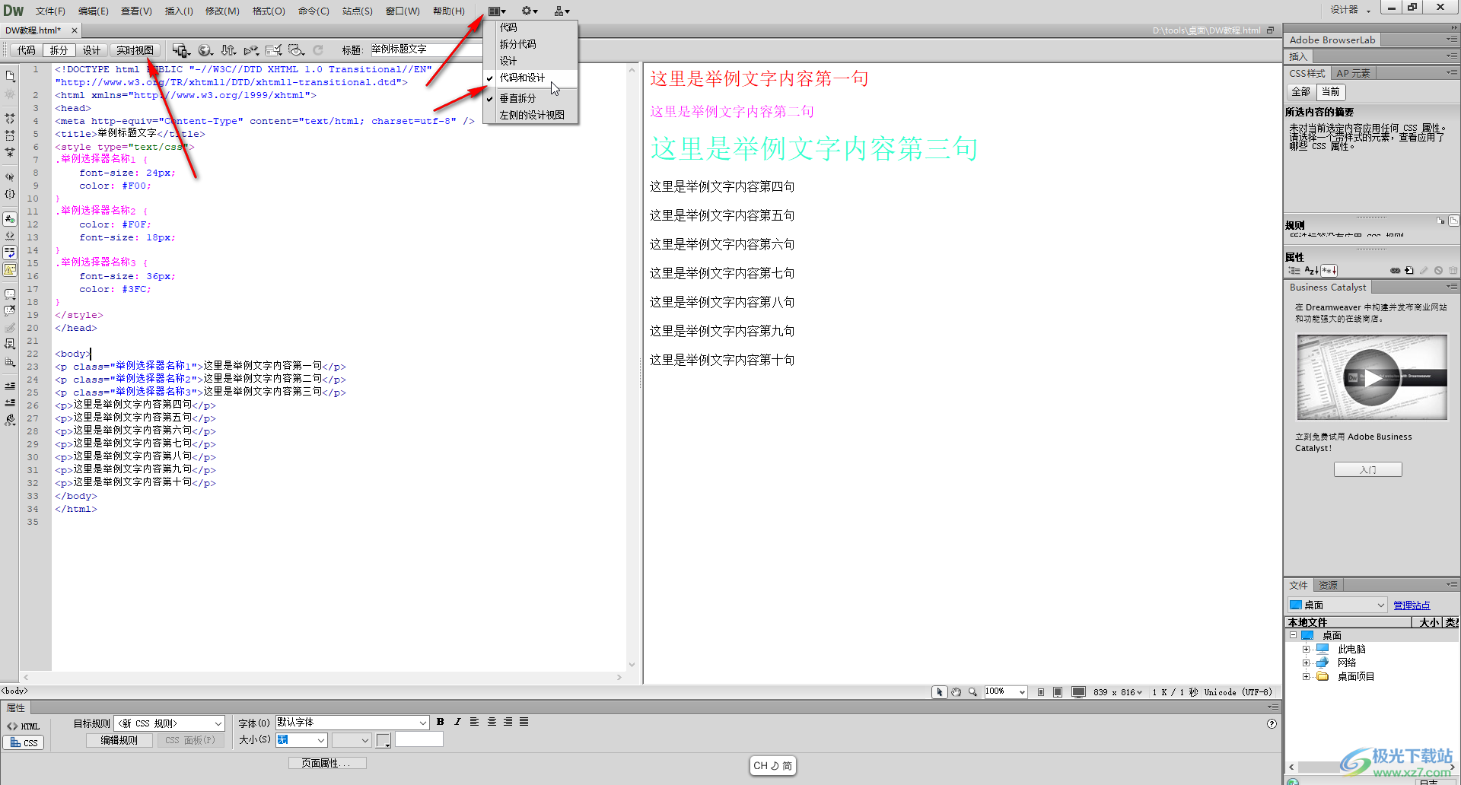This screenshot has width=1461, height=785.
Task: Open the 文件(F) menu
Action: pyautogui.click(x=50, y=11)
